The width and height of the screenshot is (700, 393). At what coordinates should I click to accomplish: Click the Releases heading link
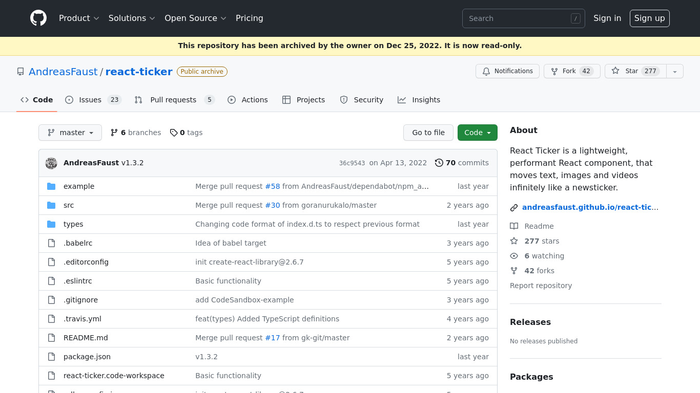(x=530, y=322)
